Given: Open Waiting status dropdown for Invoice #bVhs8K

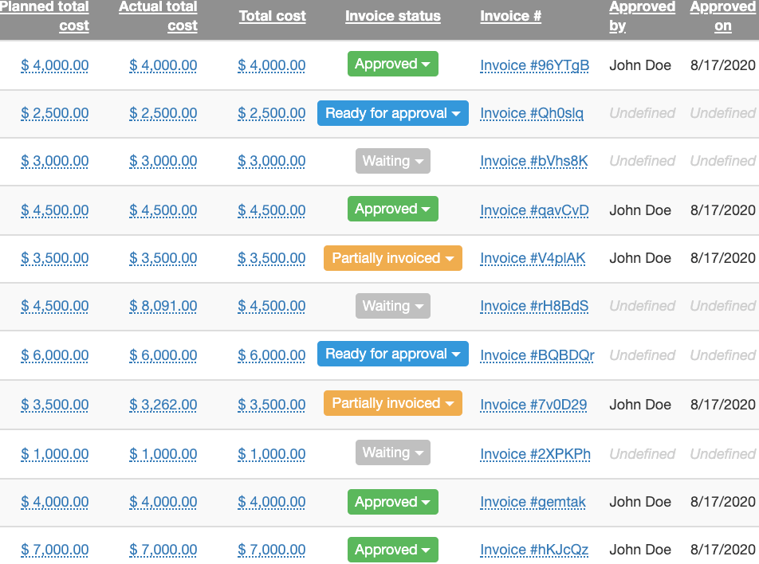Looking at the screenshot, I should 392,161.
